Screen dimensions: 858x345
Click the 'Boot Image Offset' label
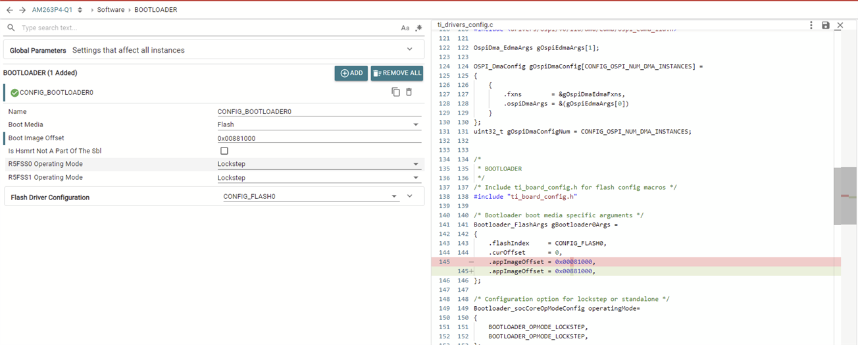pos(36,138)
